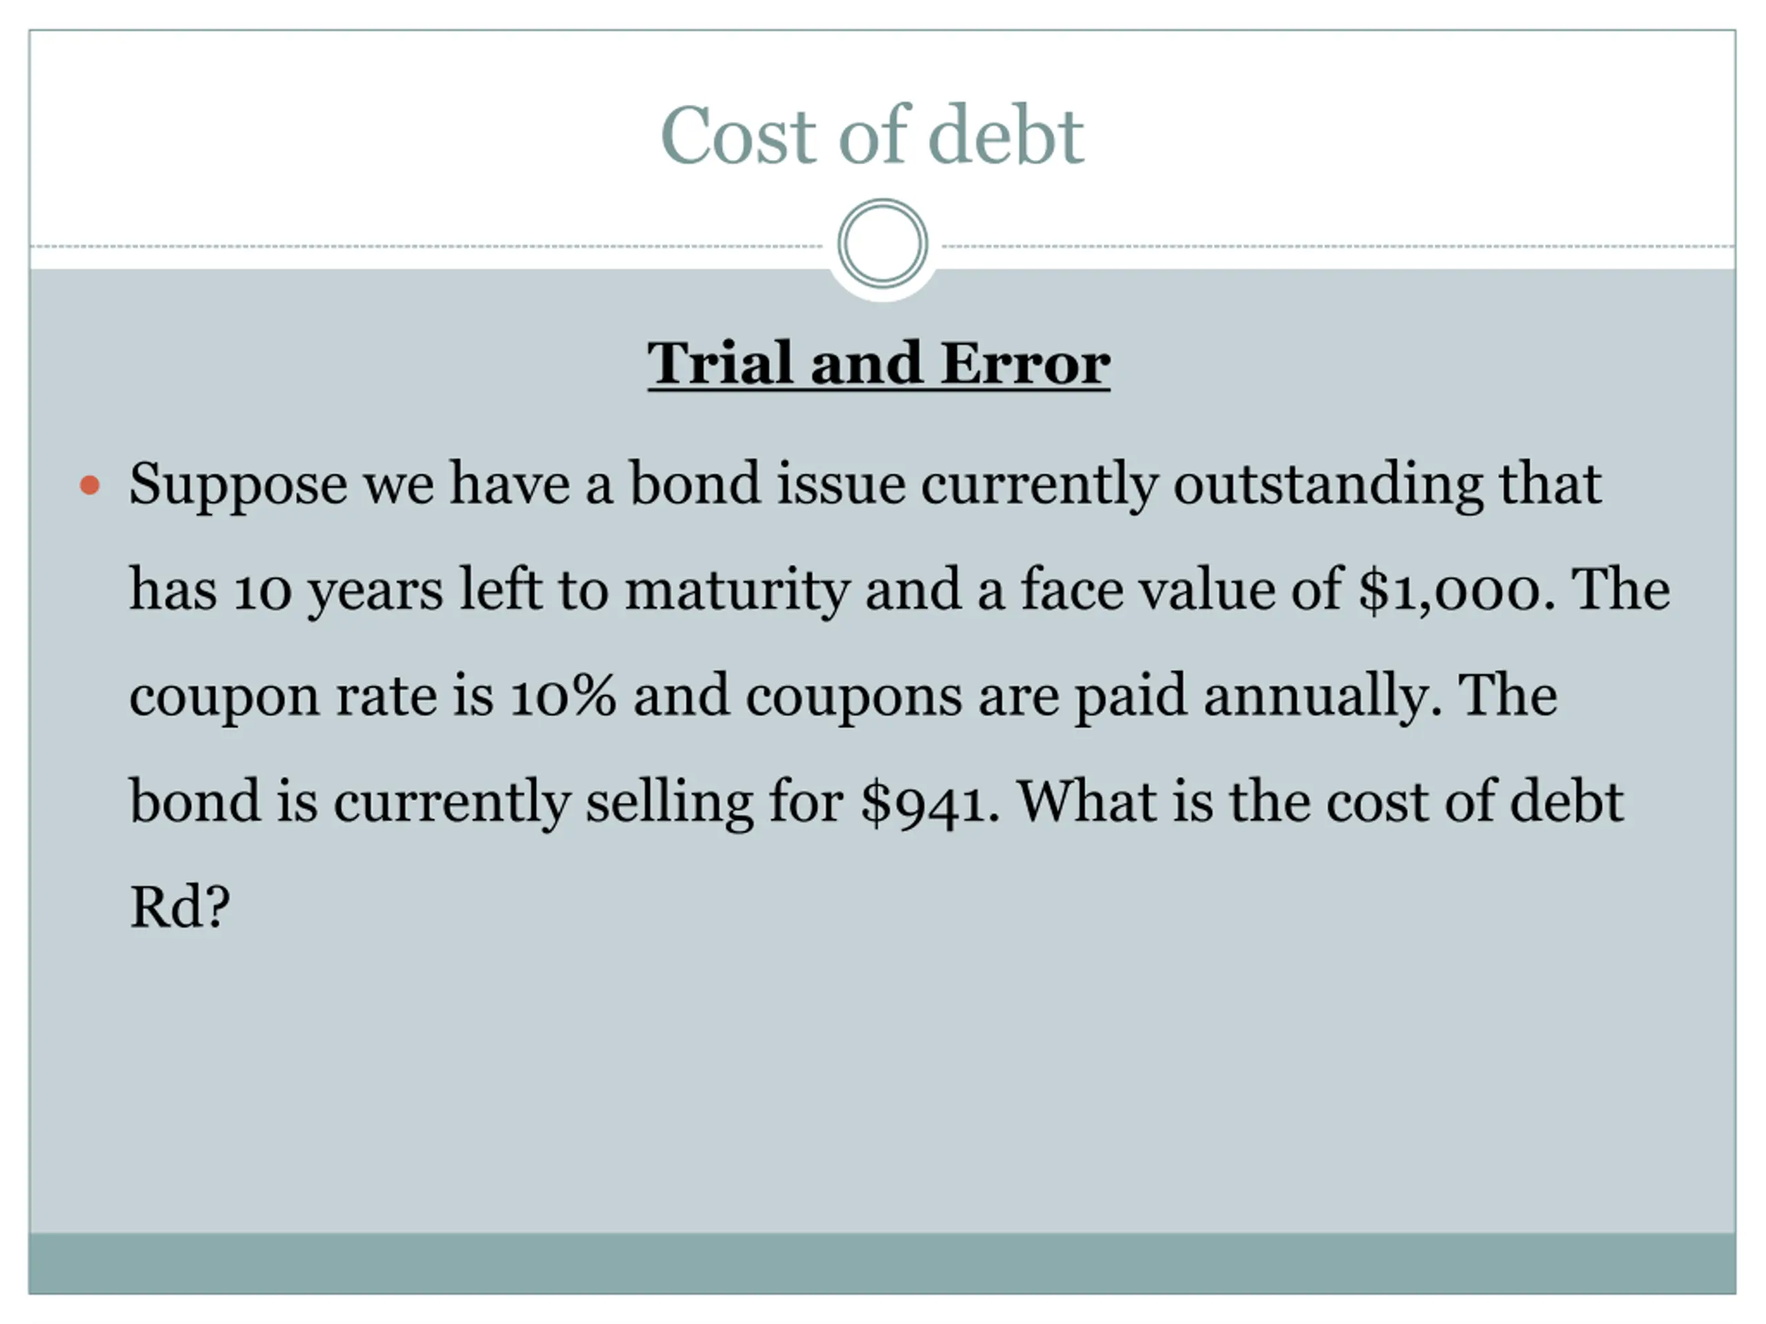Click the orange bullet point marker
This screenshot has width=1766, height=1324.
click(90, 484)
